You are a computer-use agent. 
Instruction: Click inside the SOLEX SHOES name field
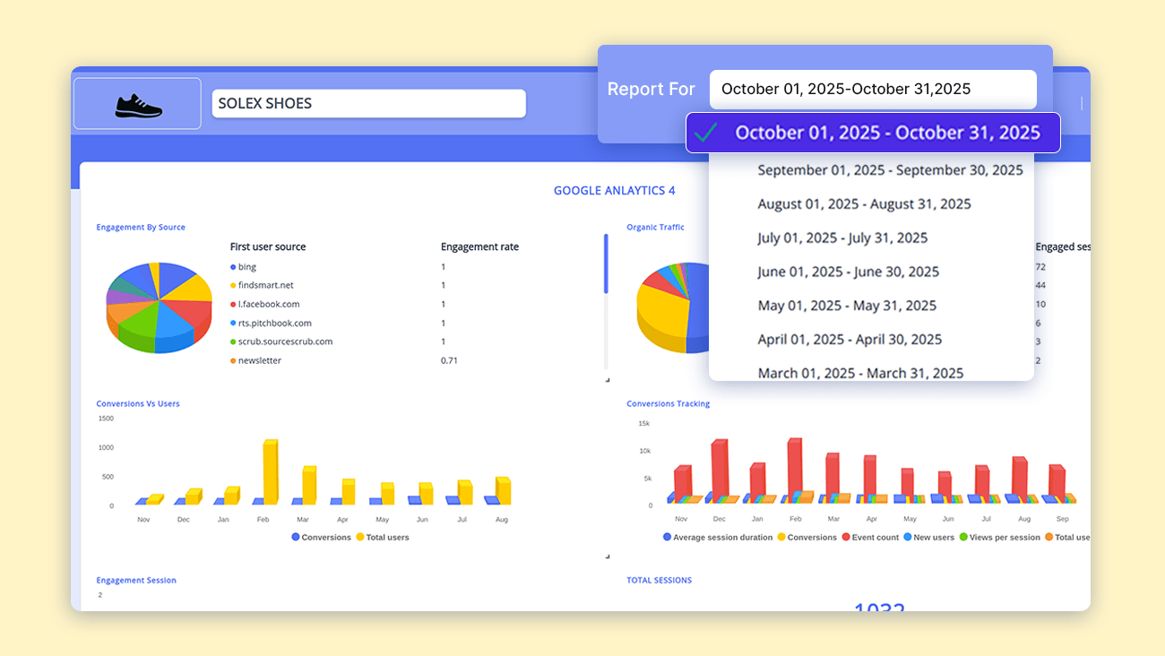point(368,103)
